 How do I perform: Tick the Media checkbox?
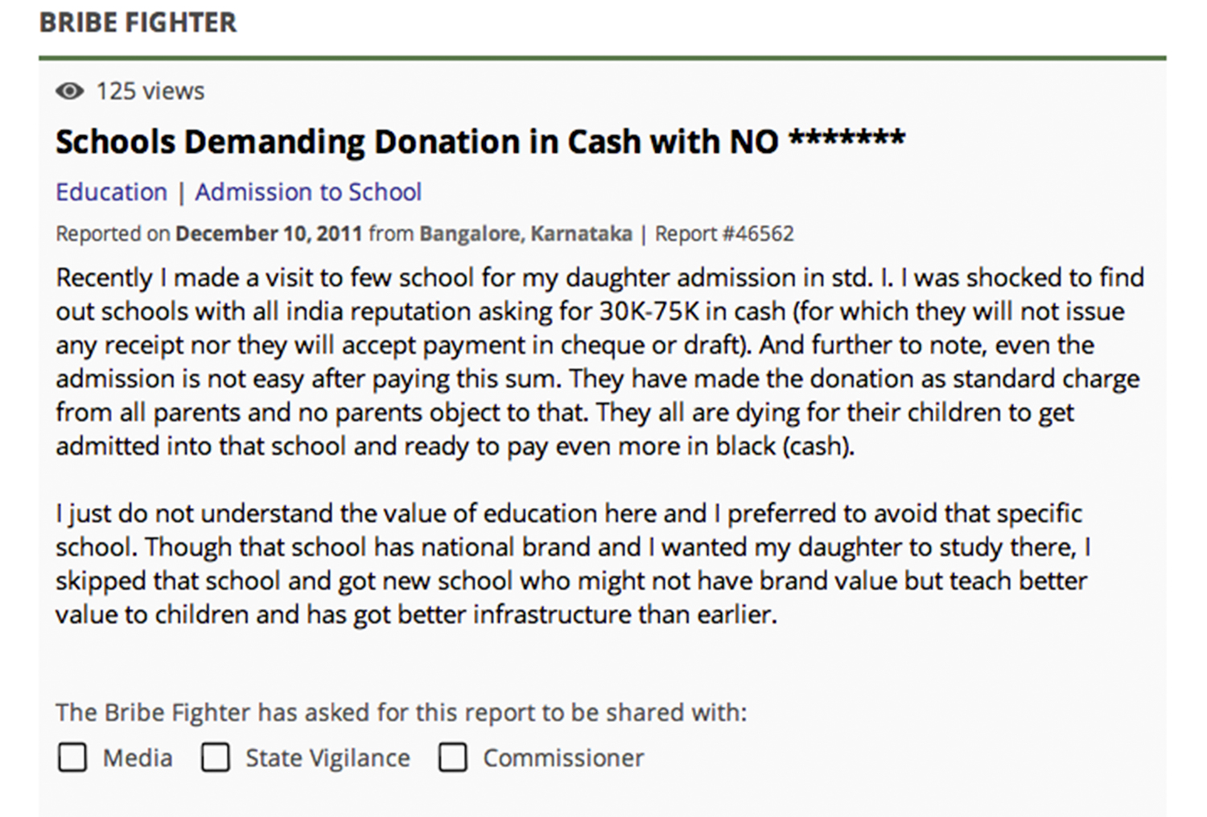pyautogui.click(x=72, y=757)
